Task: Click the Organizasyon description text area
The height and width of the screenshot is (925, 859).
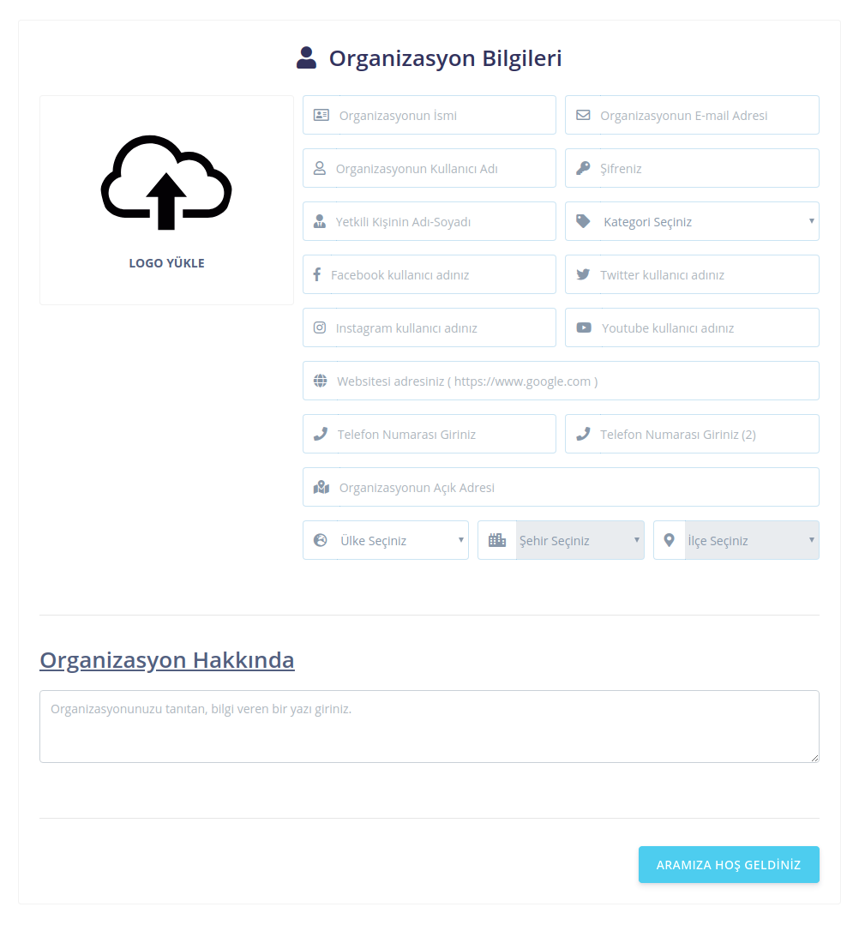Action: coord(429,727)
